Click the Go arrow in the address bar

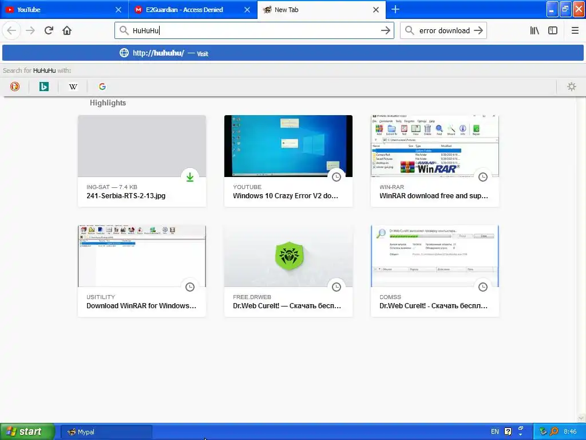click(385, 31)
